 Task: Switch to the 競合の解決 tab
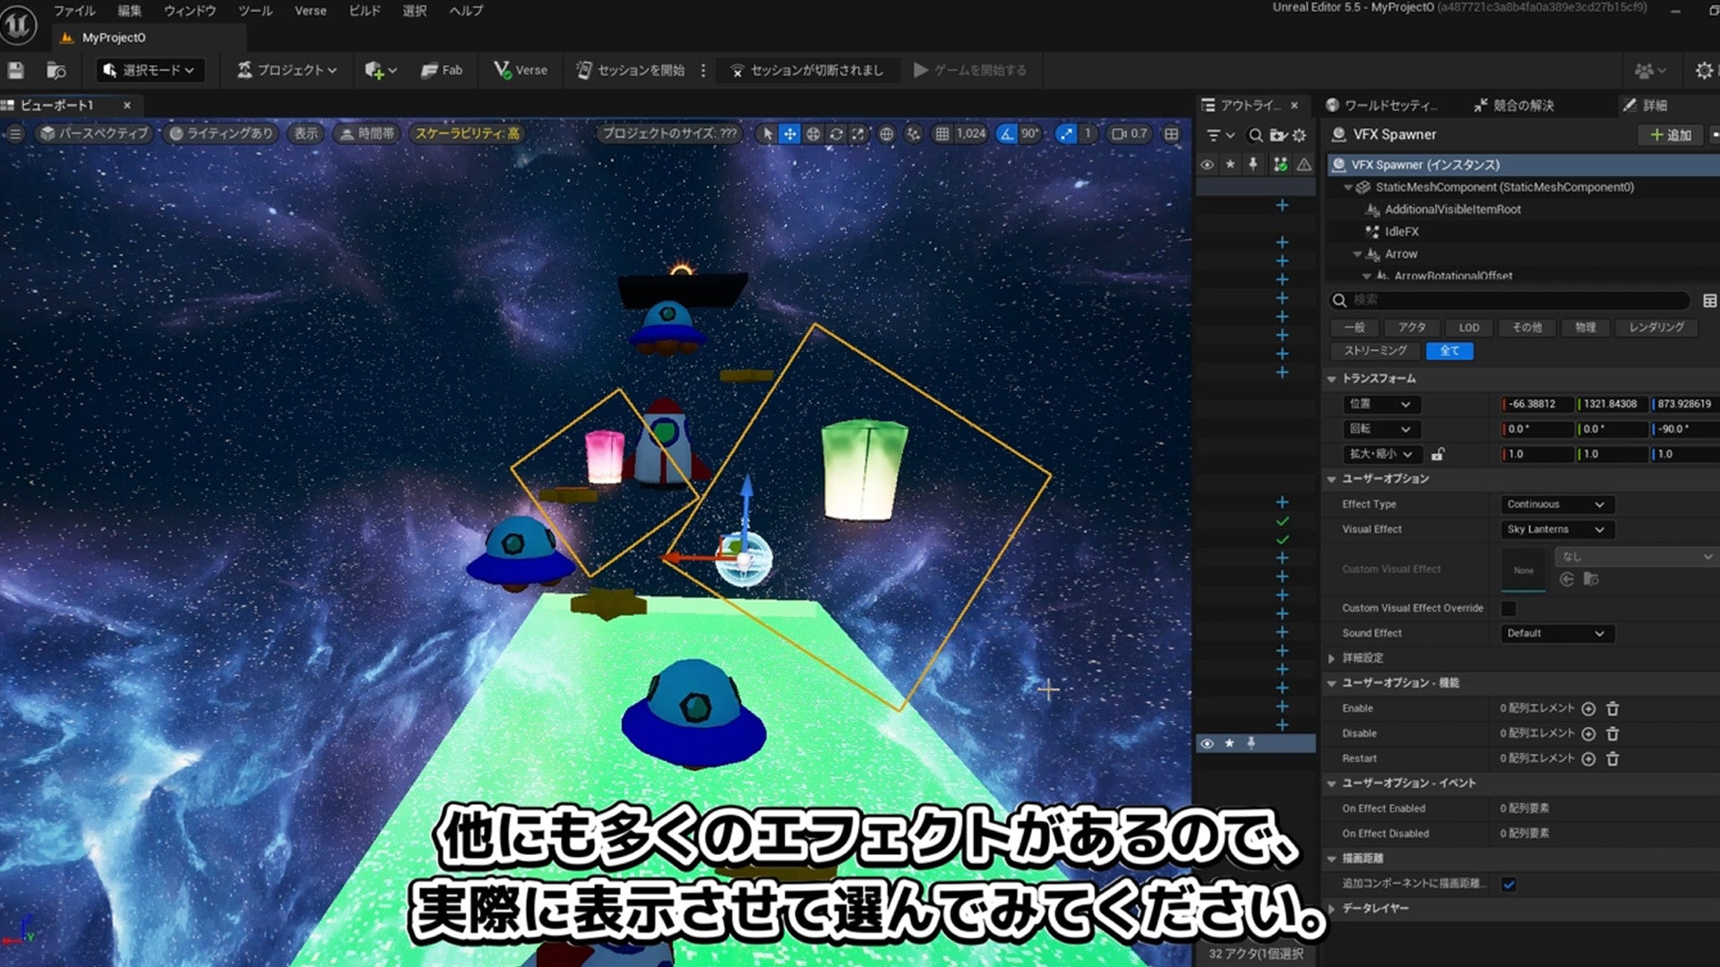1514,106
